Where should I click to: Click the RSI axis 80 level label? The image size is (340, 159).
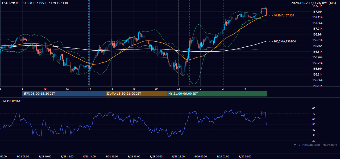(314, 108)
